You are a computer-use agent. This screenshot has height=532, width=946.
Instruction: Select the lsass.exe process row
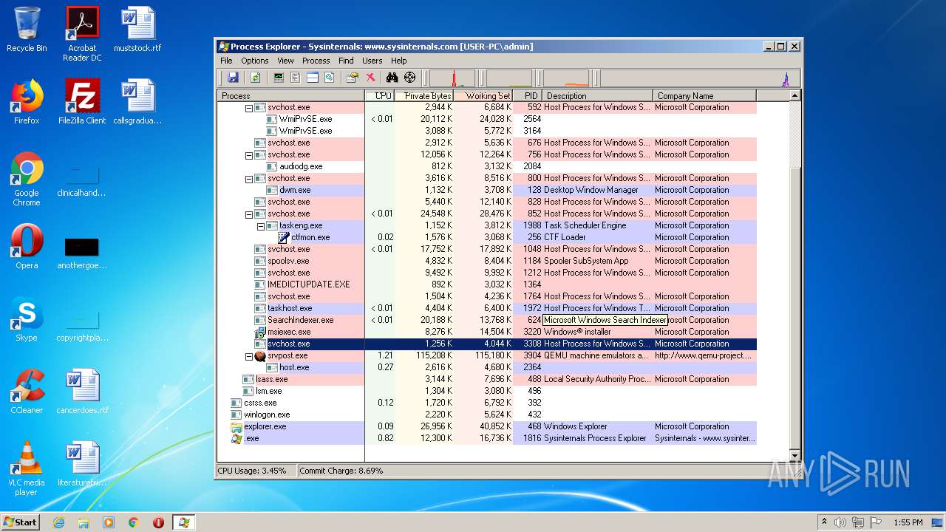tap(487, 379)
